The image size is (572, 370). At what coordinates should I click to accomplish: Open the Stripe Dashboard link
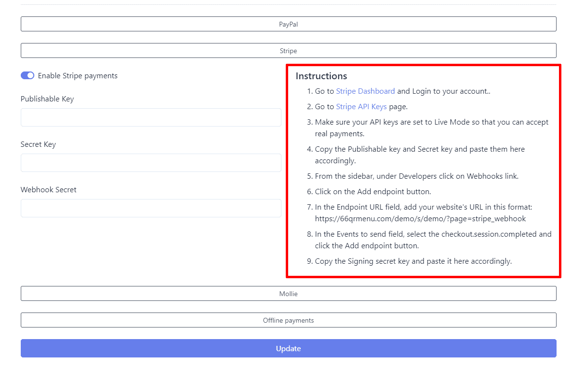coord(365,91)
